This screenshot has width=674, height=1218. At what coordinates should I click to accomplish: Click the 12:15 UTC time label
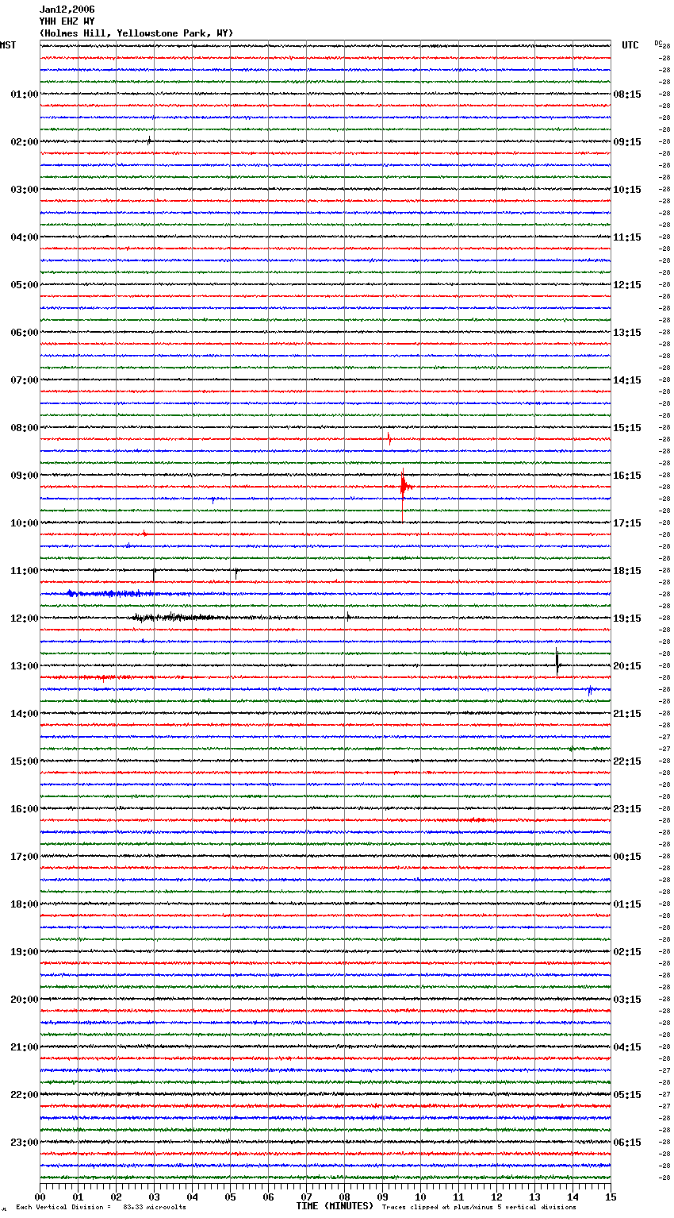pos(627,285)
